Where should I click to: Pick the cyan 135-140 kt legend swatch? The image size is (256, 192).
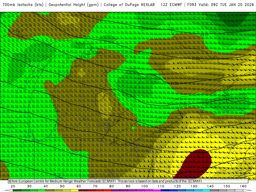[206, 190]
